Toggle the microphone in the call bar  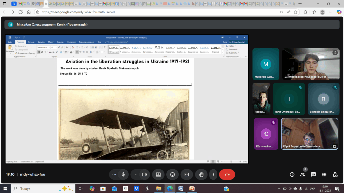[123, 174]
